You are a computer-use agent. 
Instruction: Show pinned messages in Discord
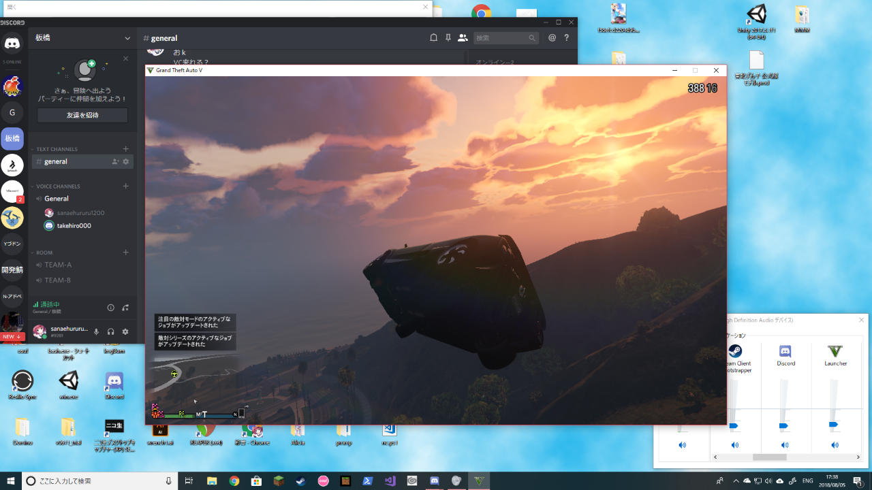click(448, 38)
